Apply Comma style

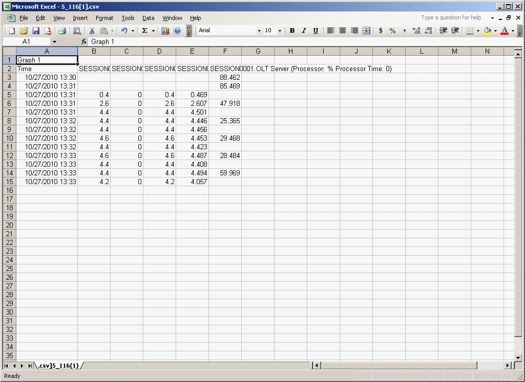[x=405, y=31]
